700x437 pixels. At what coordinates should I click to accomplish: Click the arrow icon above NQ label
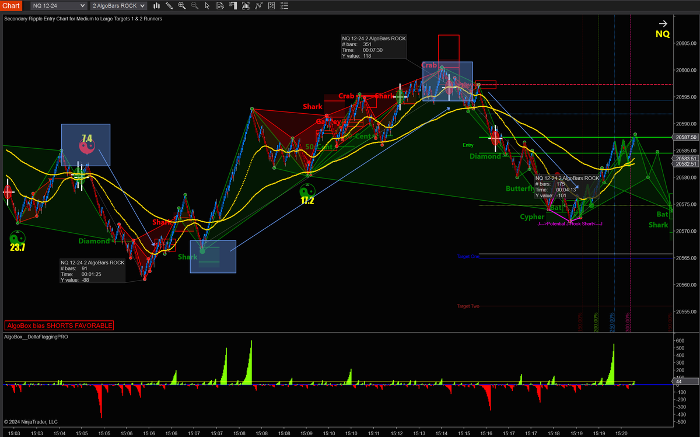pos(662,24)
